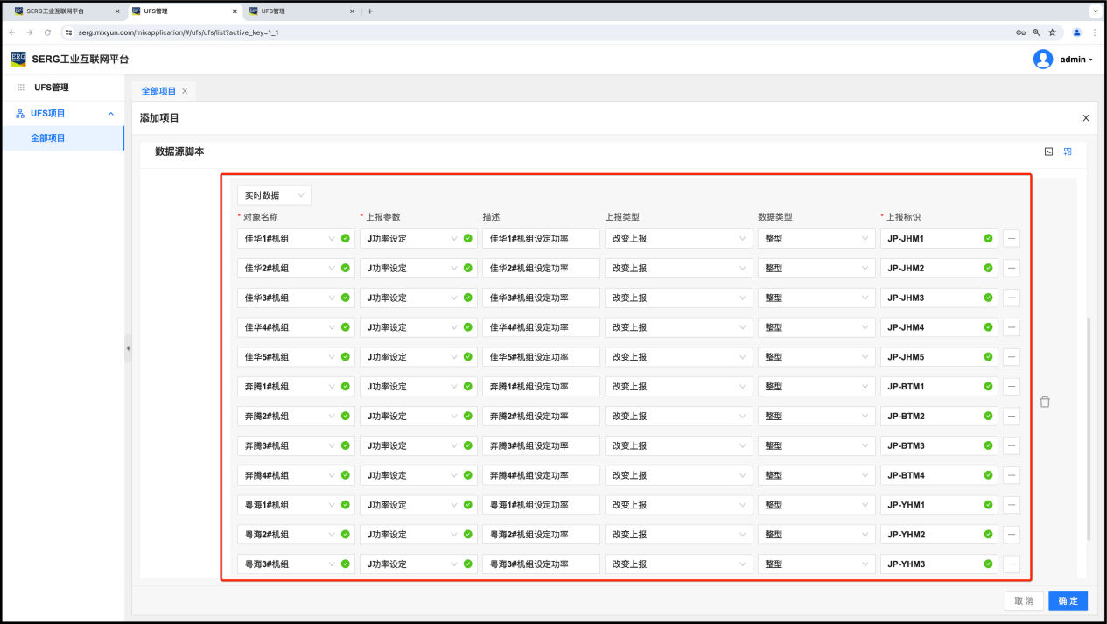Collapse the UFS项目 sidebar menu
The image size is (1107, 624).
pyautogui.click(x=110, y=114)
